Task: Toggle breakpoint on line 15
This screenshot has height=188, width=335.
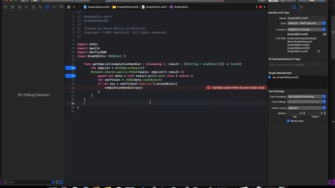Action: 71,68
